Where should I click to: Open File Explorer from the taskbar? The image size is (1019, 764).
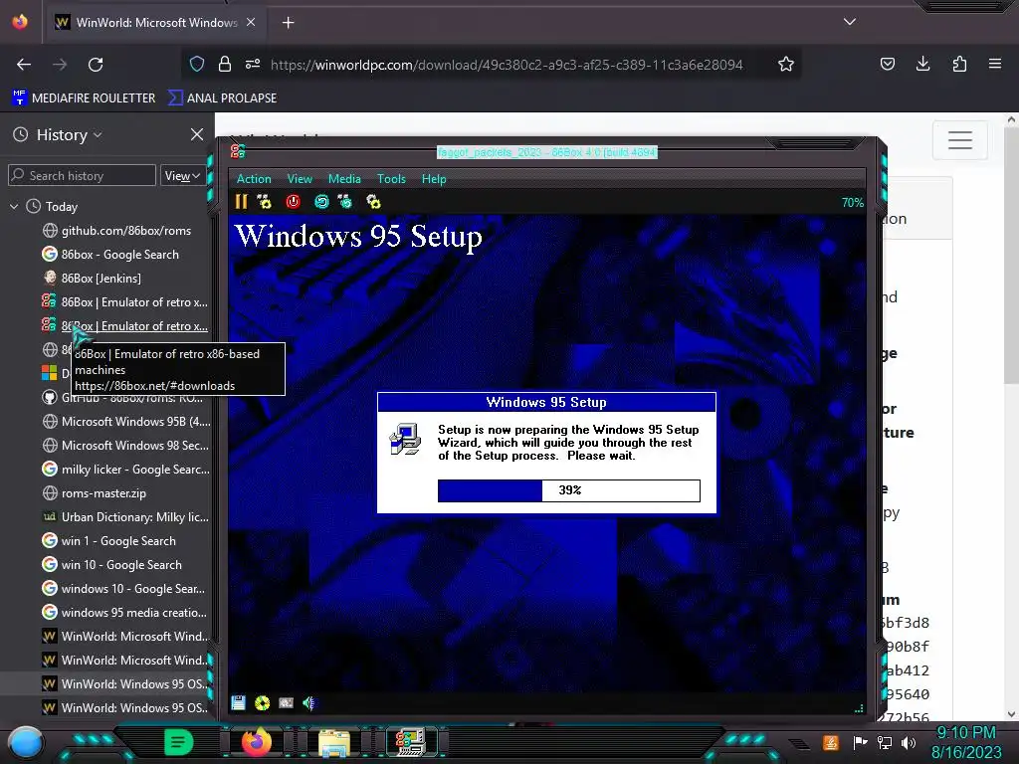coord(334,742)
